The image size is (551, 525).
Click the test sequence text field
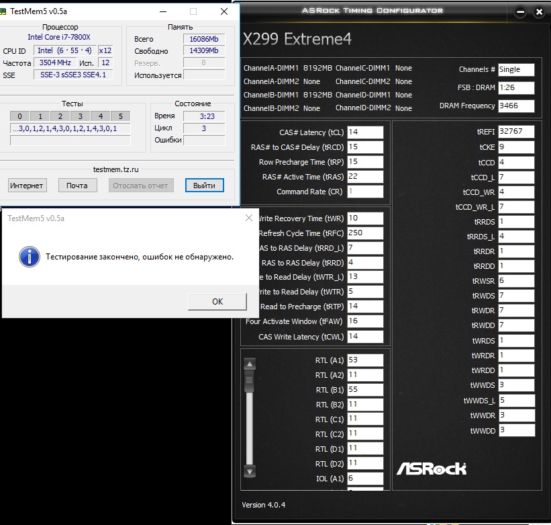click(x=70, y=128)
